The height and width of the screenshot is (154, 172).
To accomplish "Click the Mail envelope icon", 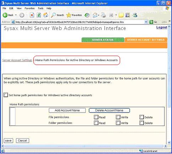I will pyautogui.click(x=95, y=15).
